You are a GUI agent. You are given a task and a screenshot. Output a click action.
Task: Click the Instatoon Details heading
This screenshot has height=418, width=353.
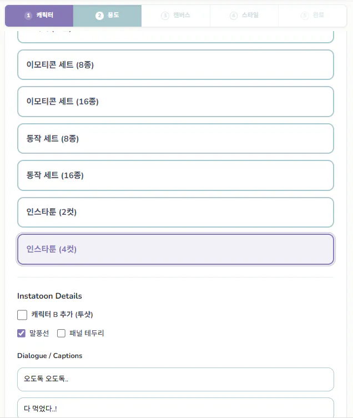[49, 296]
